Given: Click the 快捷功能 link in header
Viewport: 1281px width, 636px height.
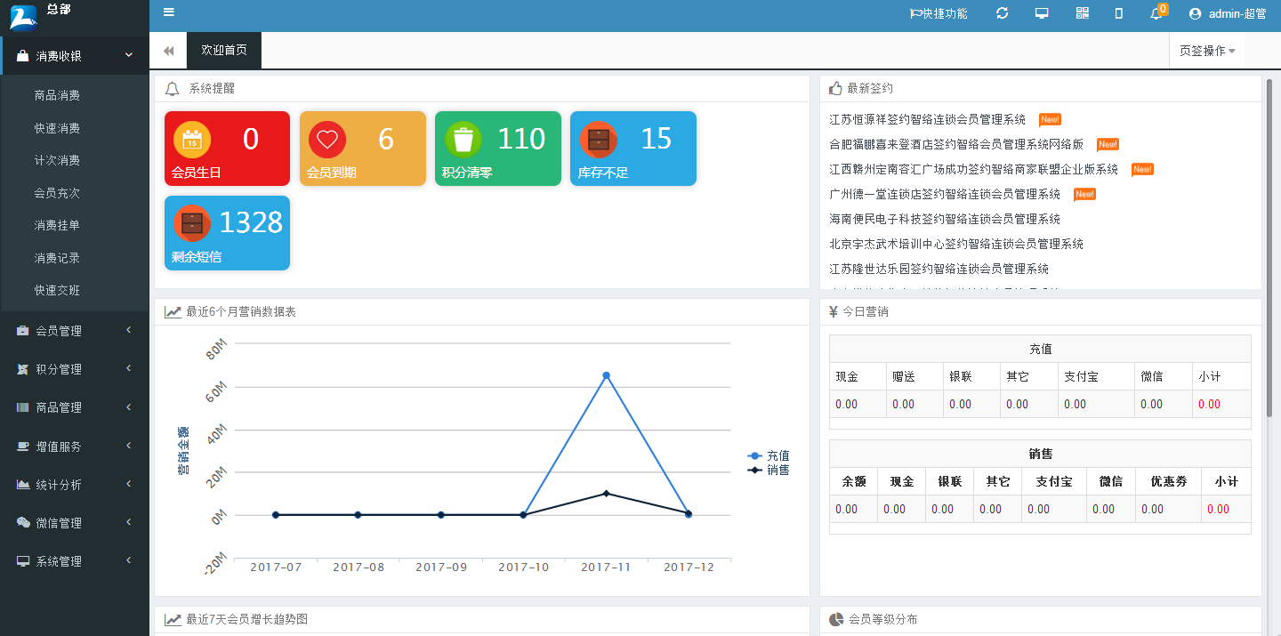Looking at the screenshot, I should [x=939, y=13].
